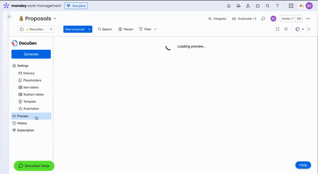Open the Proposals board name dropdown
Viewport: 318px width, 174px height.
[x=55, y=19]
